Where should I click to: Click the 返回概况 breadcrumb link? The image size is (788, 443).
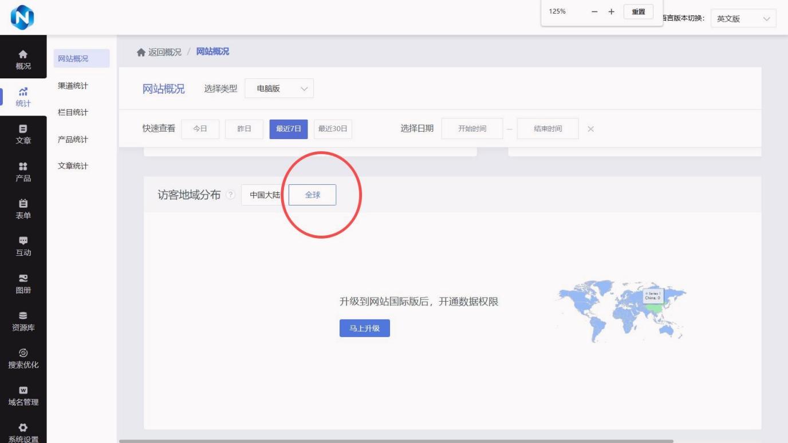point(159,52)
